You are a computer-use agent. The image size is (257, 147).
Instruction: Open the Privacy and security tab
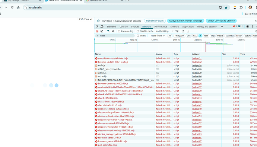[x=207, y=26]
